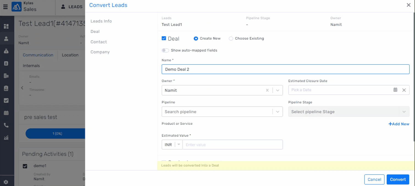Go to Contact section in left navigation
Image resolution: width=415 pixels, height=186 pixels.
tap(99, 42)
